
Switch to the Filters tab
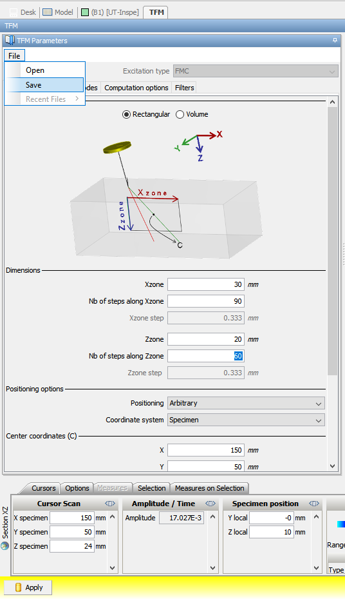click(x=185, y=88)
